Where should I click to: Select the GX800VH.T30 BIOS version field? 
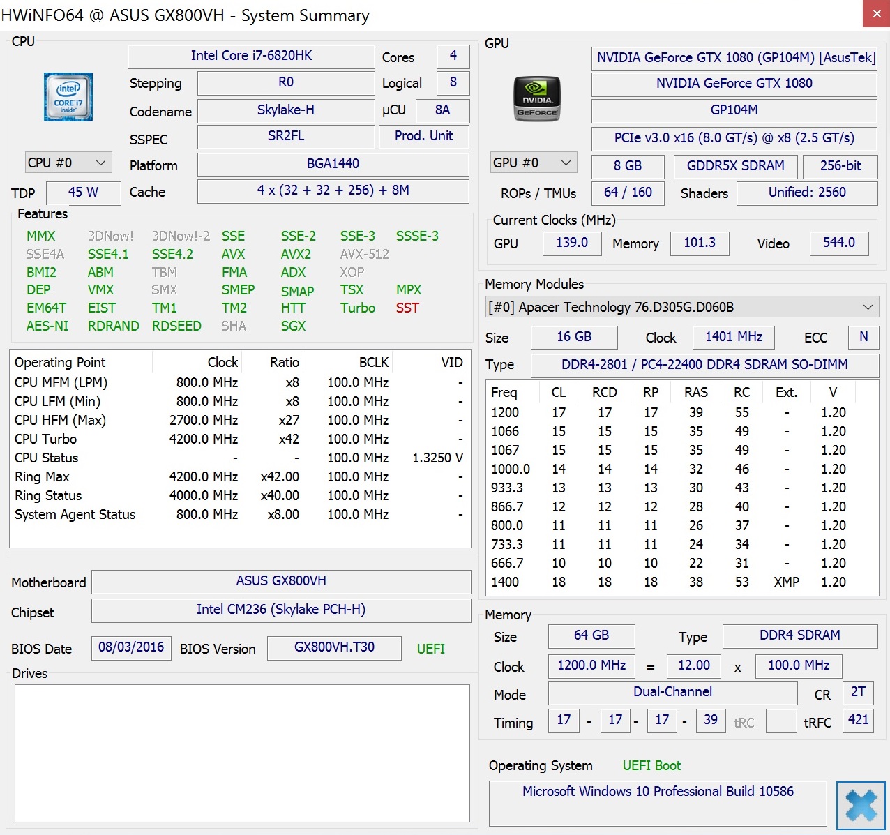334,647
